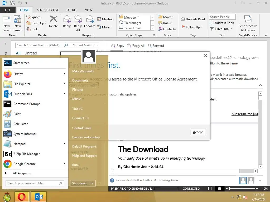Expand All Programs list

35,173
